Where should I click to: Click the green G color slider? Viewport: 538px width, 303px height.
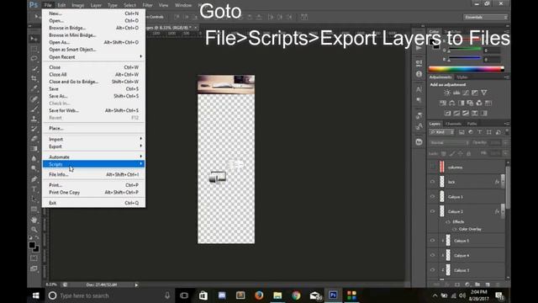(x=465, y=50)
